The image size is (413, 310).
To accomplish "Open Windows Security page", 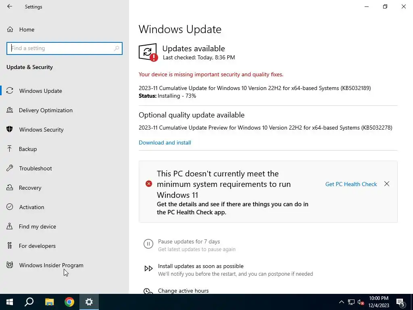I will pyautogui.click(x=42, y=130).
